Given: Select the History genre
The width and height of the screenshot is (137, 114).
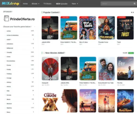Looking at the screenshot, I should coord(9,82).
